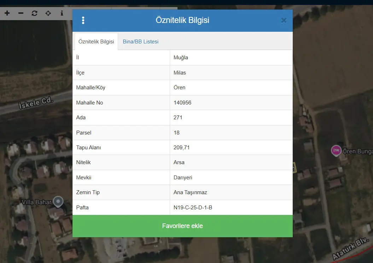Screen dimensions: 373x263
Task: Click the Pafta field label
Action: (82, 208)
